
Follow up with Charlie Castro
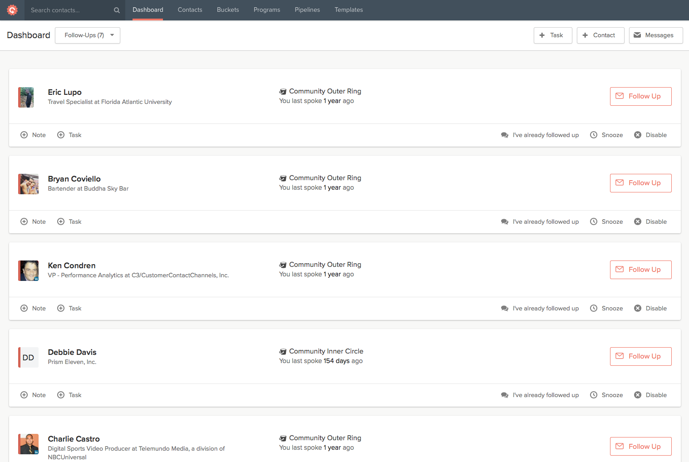click(x=641, y=447)
